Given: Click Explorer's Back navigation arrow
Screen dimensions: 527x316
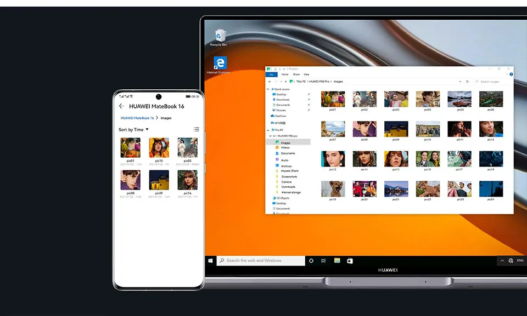Looking at the screenshot, I should [x=270, y=82].
